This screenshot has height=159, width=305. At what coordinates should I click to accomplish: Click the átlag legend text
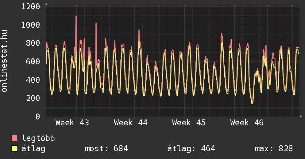(34, 149)
